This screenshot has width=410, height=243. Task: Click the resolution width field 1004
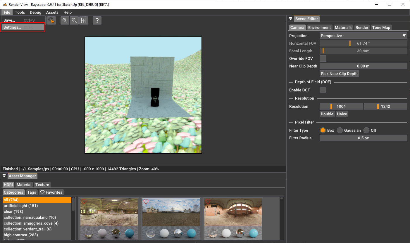341,106
